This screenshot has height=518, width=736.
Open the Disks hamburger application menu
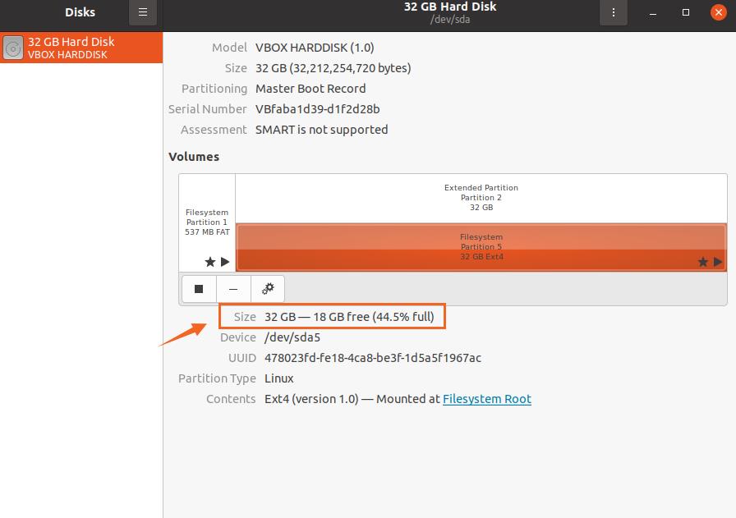pyautogui.click(x=143, y=12)
